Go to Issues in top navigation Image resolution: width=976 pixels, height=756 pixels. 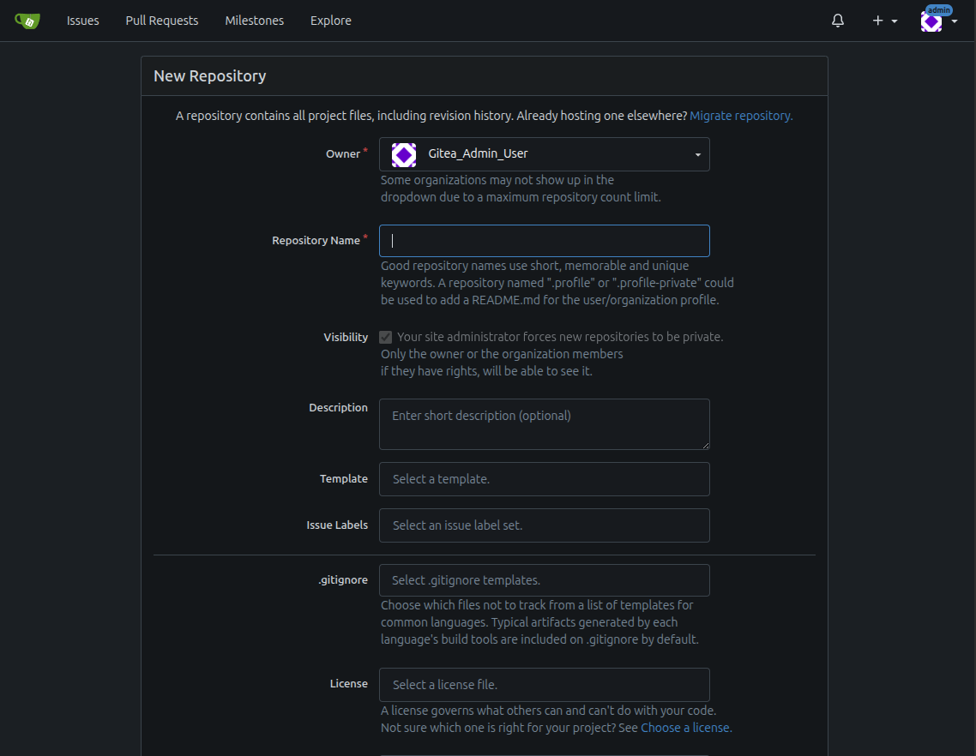(x=83, y=21)
